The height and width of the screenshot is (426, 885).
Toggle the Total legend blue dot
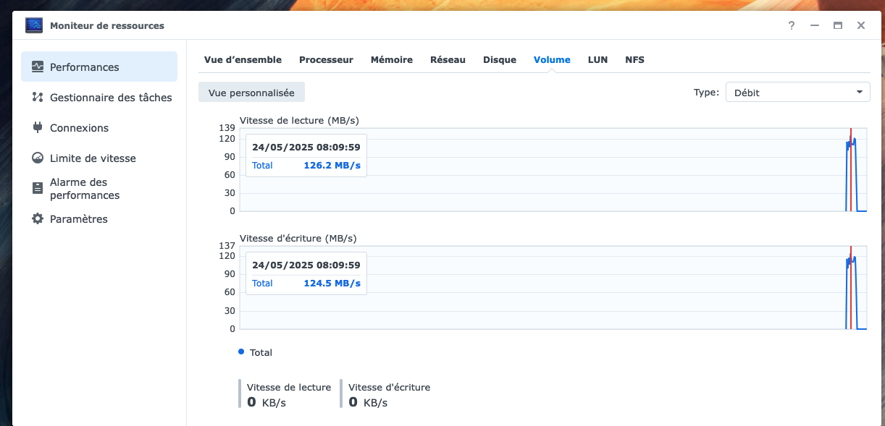241,352
